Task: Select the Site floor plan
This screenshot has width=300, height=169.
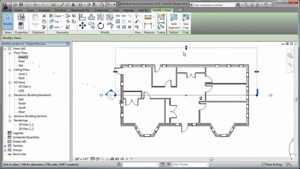Action: pyautogui.click(x=21, y=66)
